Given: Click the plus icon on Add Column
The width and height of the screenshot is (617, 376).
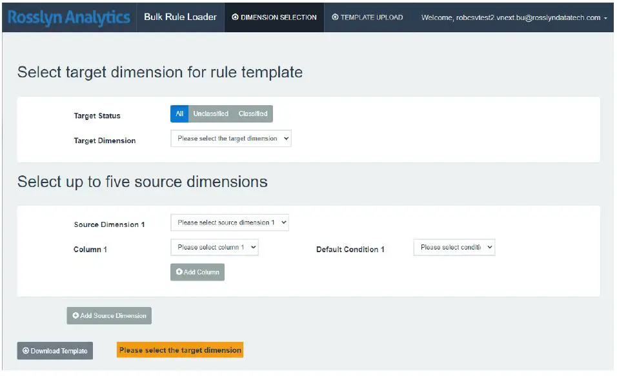Looking at the screenshot, I should [180, 272].
